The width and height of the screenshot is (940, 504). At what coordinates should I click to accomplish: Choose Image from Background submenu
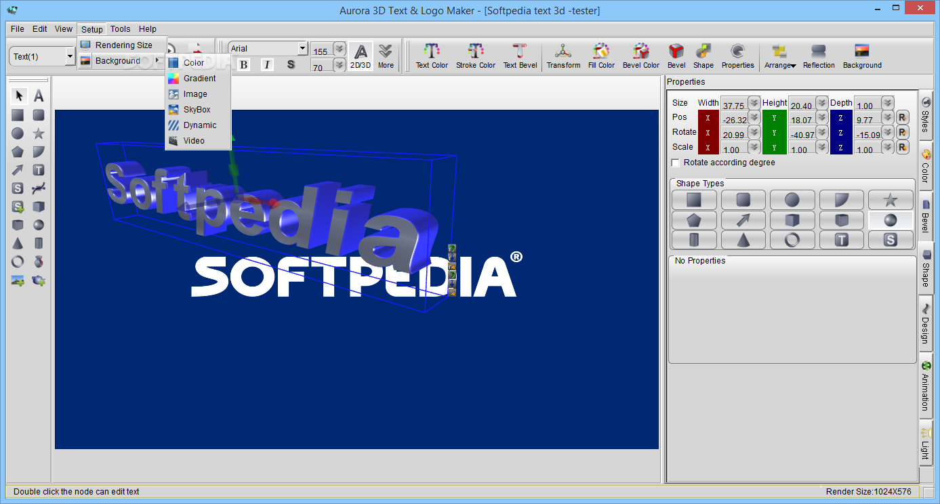click(x=198, y=94)
